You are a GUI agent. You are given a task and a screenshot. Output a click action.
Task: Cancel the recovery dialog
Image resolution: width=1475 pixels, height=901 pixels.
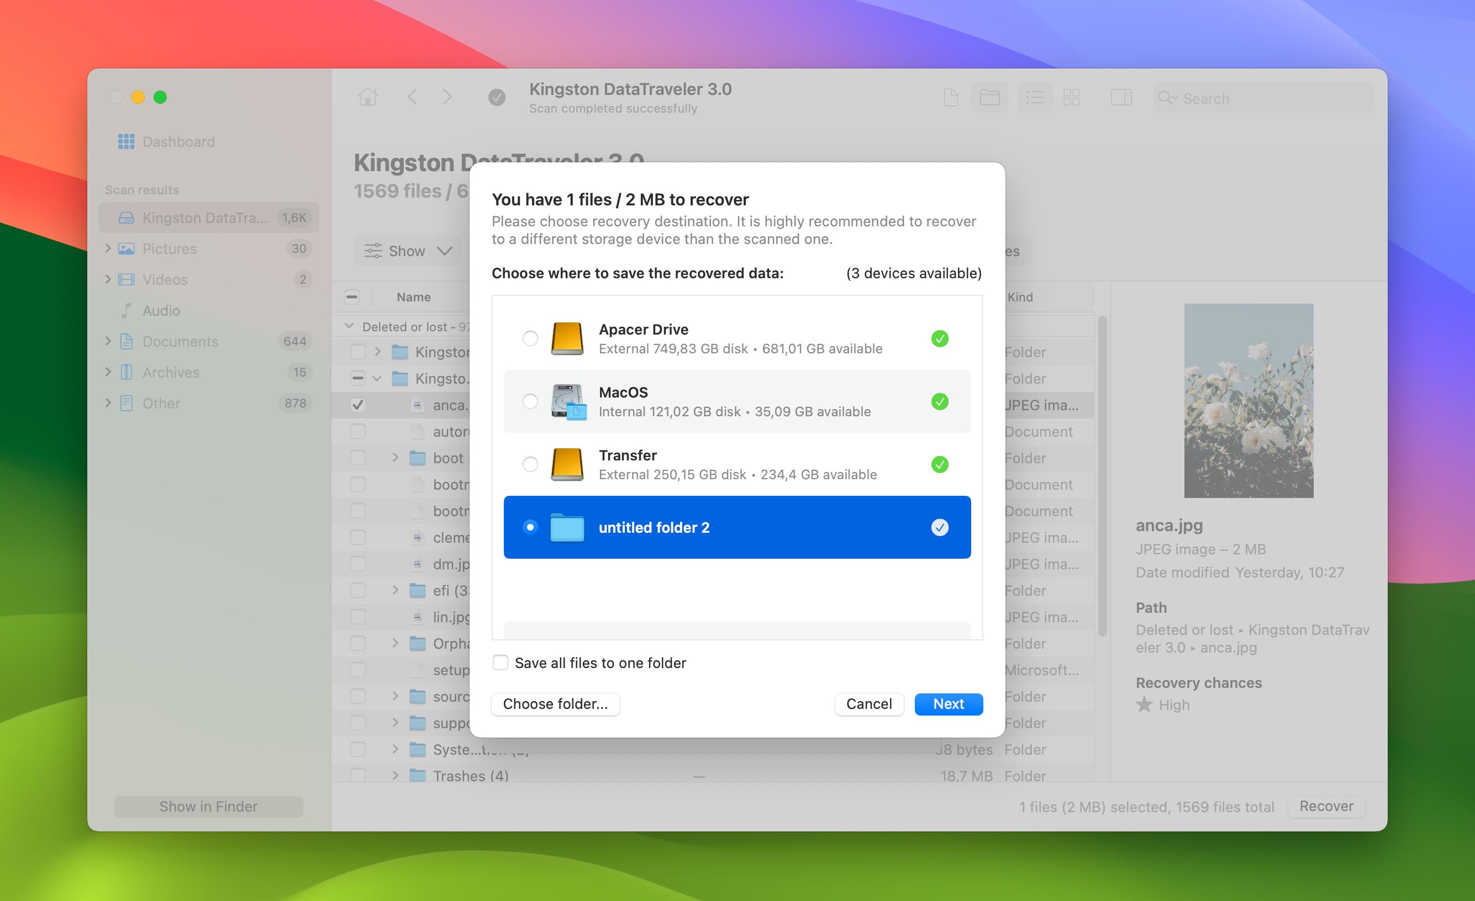click(x=868, y=704)
